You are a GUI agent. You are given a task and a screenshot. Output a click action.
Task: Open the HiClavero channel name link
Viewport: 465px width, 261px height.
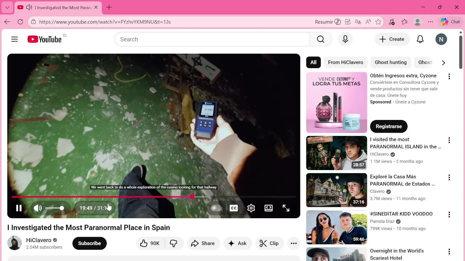tap(39, 240)
